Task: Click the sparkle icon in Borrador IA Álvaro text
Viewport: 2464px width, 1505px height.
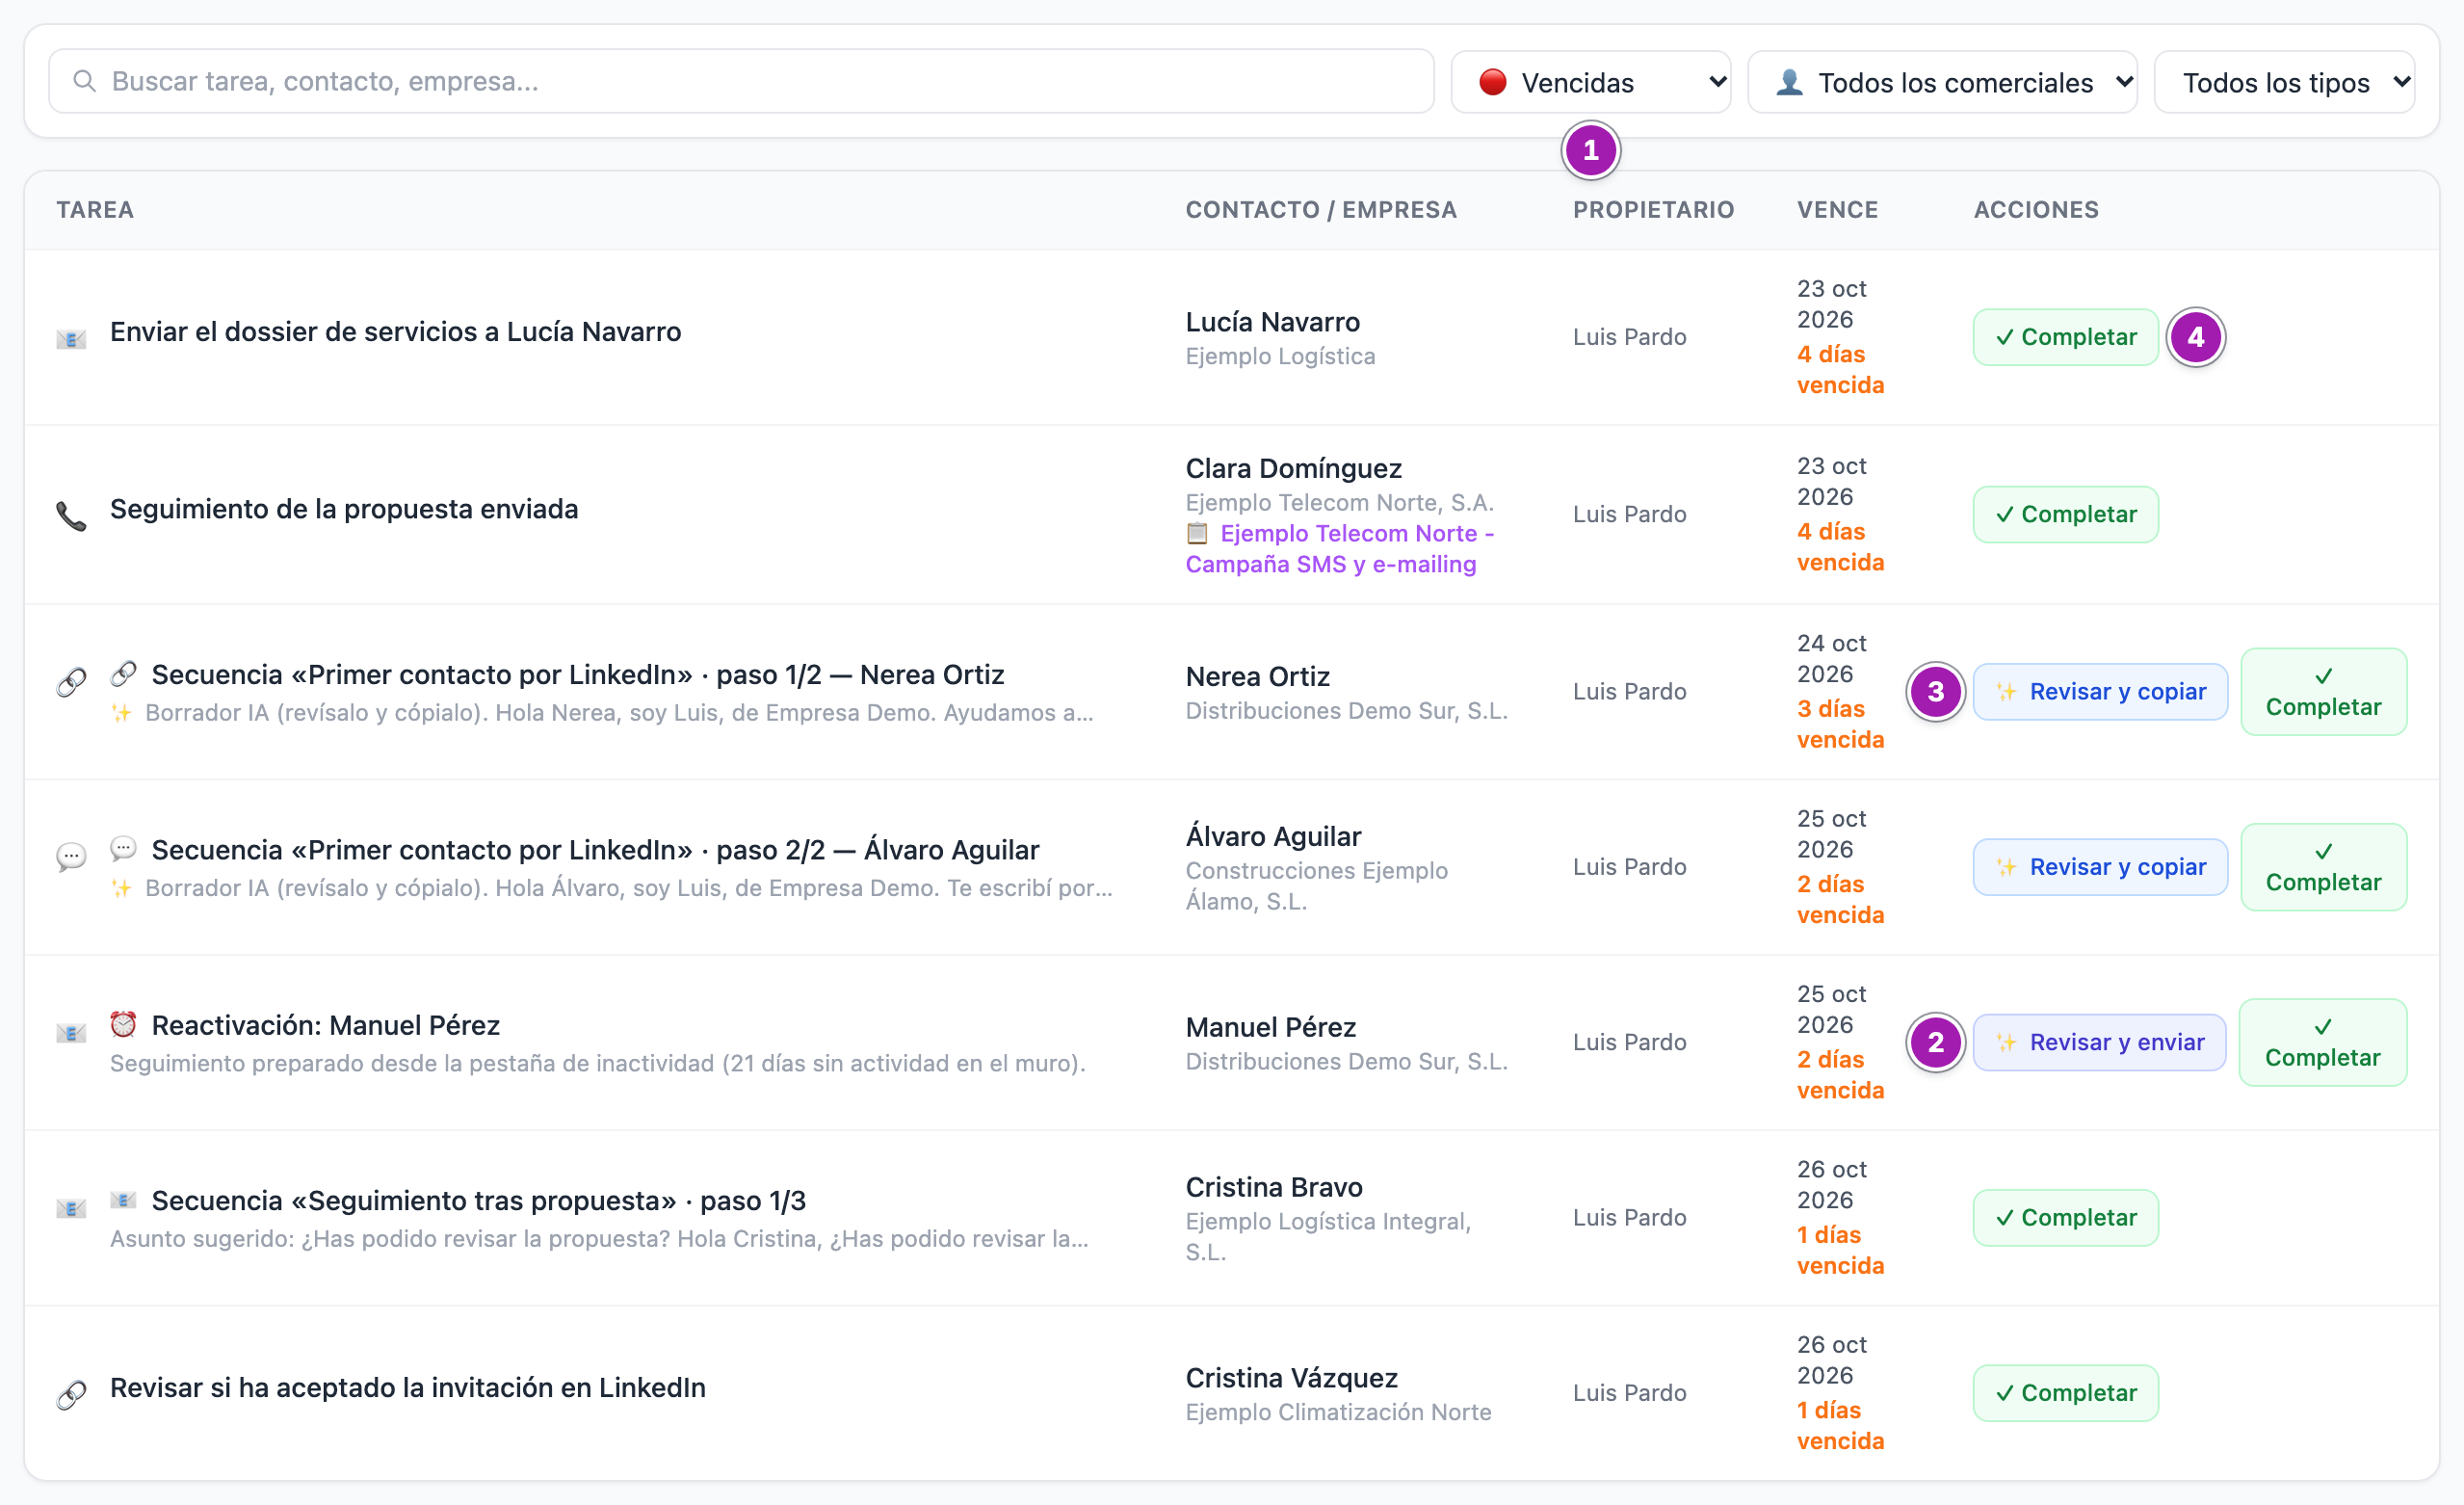Action: [x=121, y=888]
